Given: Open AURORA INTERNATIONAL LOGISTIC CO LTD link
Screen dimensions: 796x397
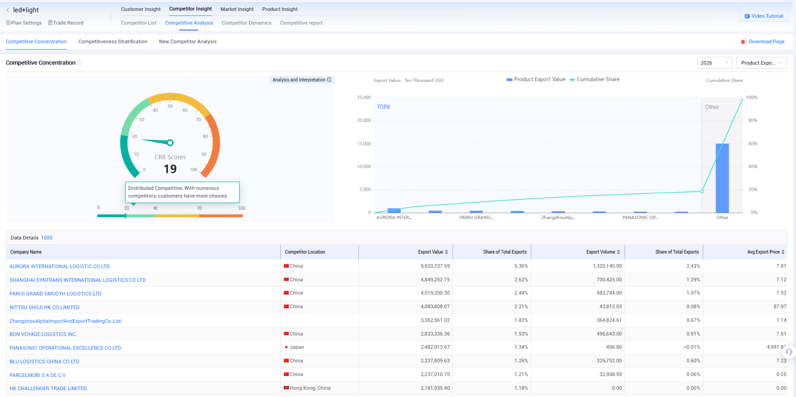Looking at the screenshot, I should tap(60, 266).
